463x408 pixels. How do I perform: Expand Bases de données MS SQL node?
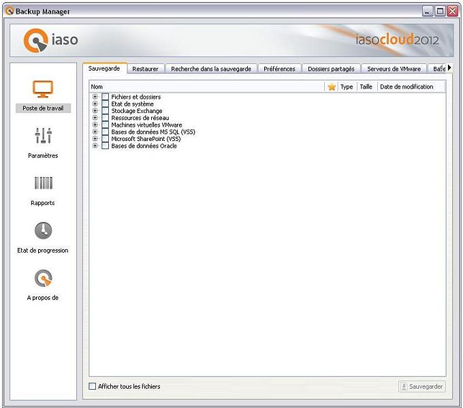[x=95, y=131]
